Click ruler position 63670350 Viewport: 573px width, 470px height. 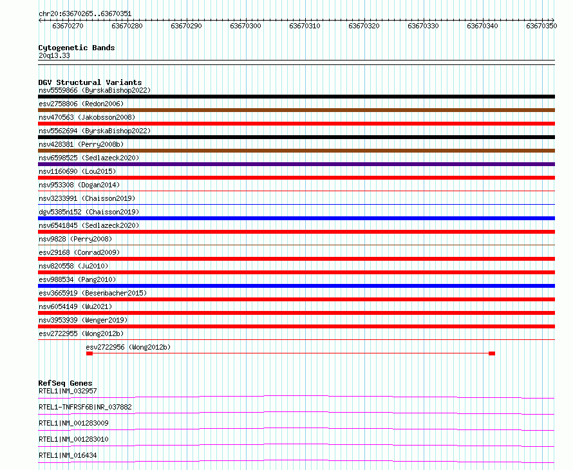(541, 26)
